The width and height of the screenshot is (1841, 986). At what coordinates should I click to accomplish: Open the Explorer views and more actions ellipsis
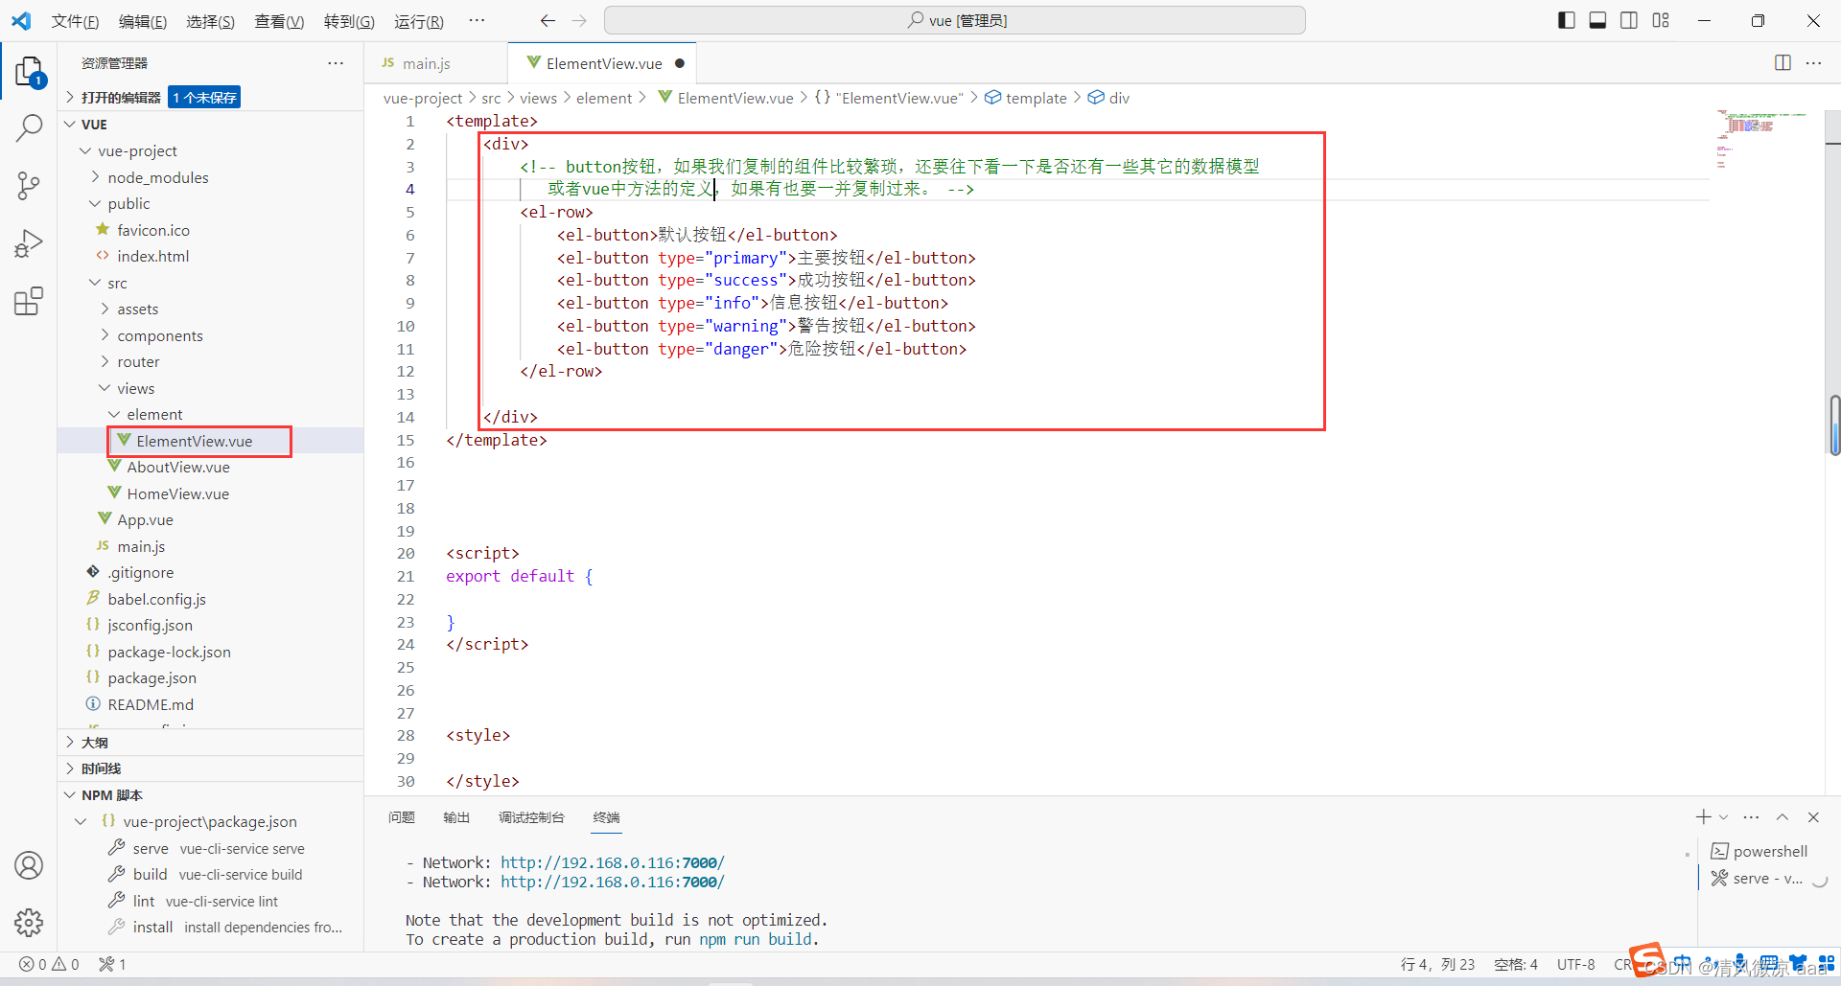tap(336, 63)
